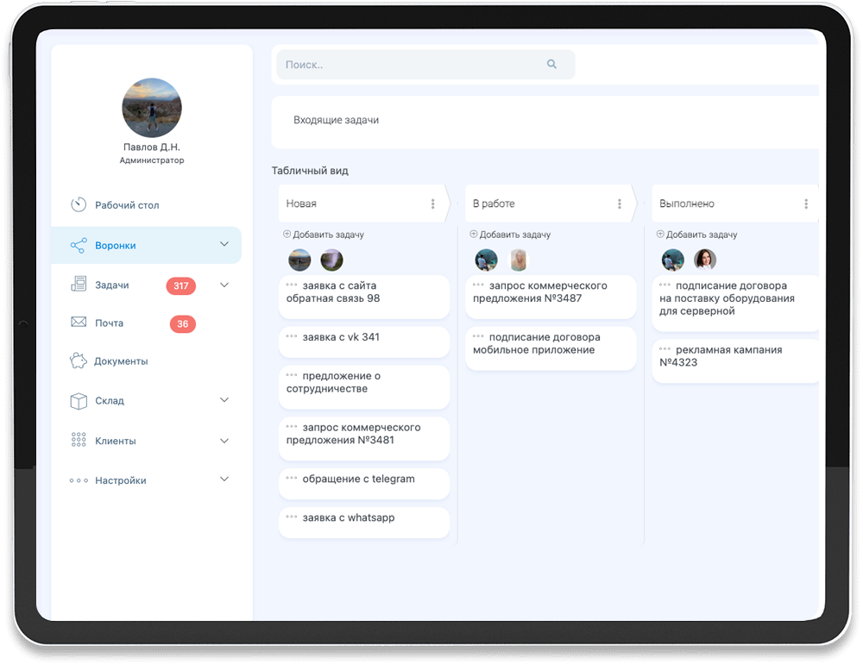The width and height of the screenshot is (863, 664).
Task: Open three-dot menu of Новая column
Action: tap(432, 204)
